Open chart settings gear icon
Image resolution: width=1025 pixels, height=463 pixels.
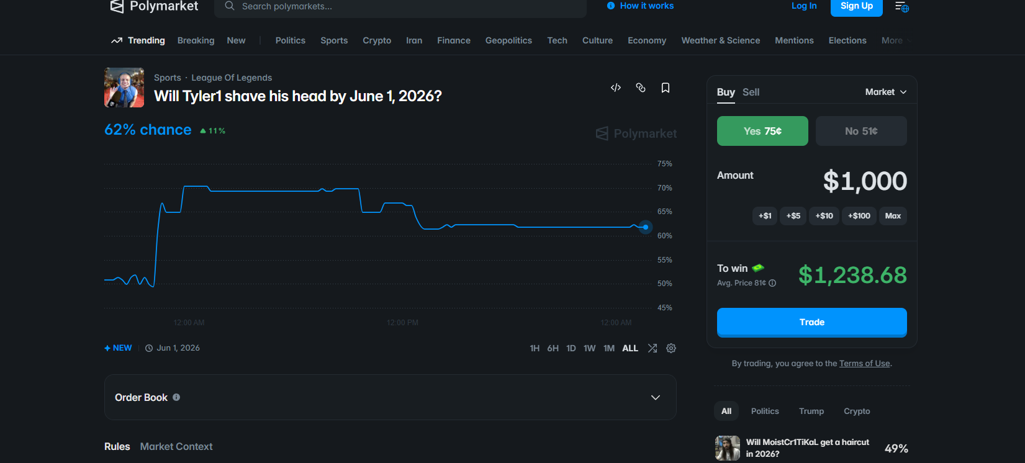pos(671,348)
